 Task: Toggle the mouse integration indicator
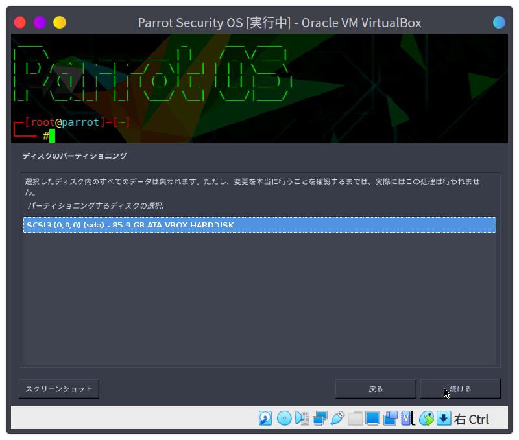click(426, 419)
